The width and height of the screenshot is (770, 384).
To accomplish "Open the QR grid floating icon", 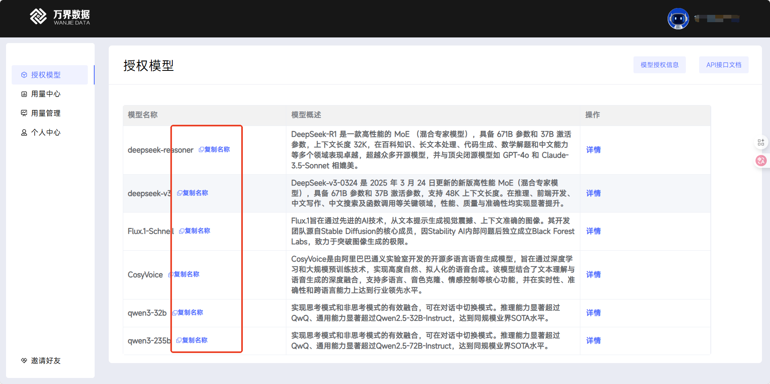I will point(761,142).
